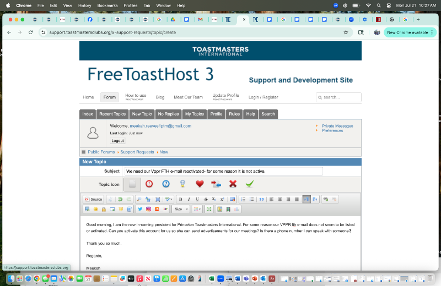Open the Private Messages link
The width and height of the screenshot is (441, 286).
coord(337,126)
